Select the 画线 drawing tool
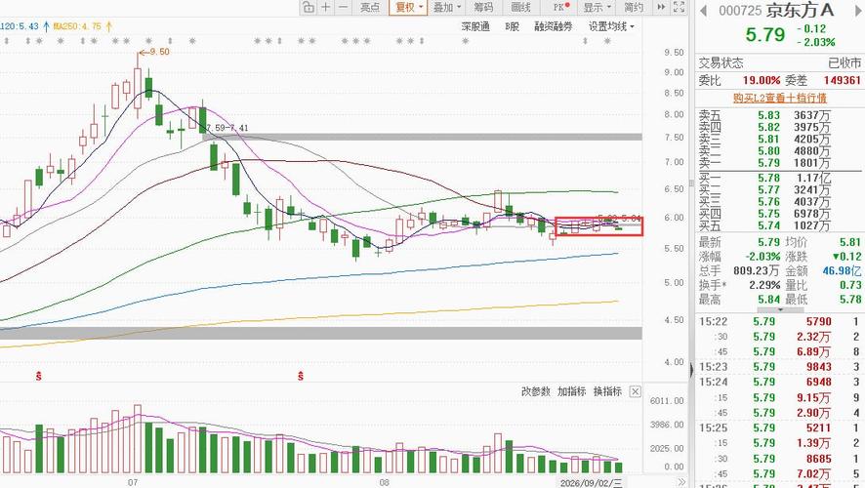 520,7
